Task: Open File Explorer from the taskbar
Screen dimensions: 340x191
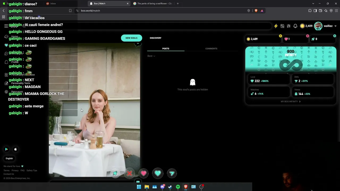Action: pyautogui.click(x=147, y=187)
